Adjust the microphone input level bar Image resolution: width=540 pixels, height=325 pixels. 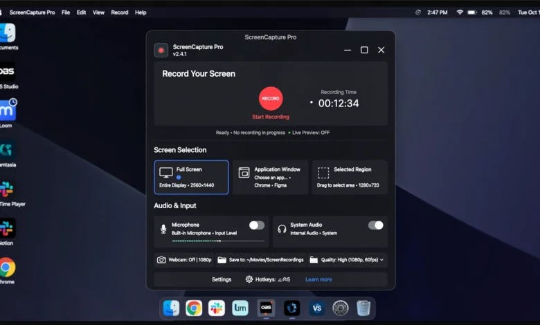tap(218, 241)
